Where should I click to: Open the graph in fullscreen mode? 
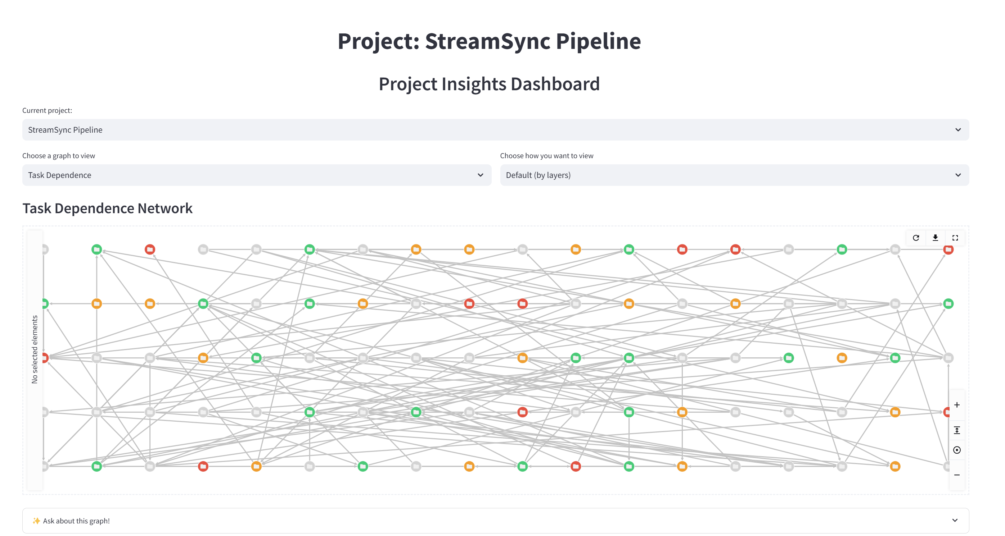click(955, 238)
